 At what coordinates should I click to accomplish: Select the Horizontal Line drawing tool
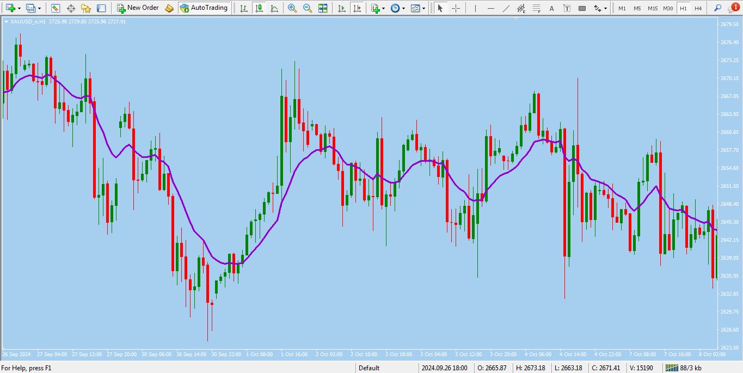pos(490,8)
